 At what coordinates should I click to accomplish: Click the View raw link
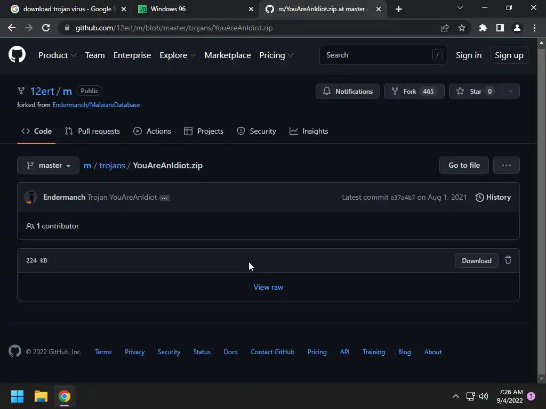click(x=268, y=287)
